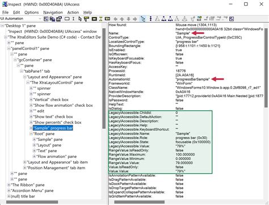Click the LegacyIAccessible.Role progress bar value
Viewport: 269px width, 205px height.
click(x=191, y=138)
